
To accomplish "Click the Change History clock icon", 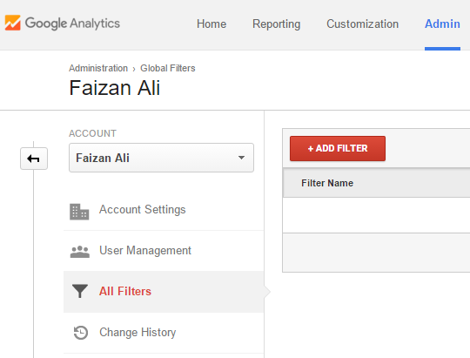I will coord(81,333).
